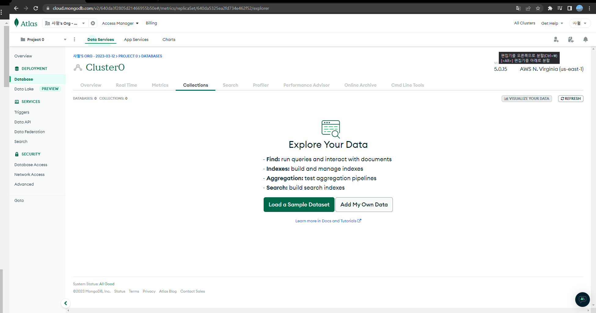
Task: Open Metrics tab
Action: coord(160,85)
